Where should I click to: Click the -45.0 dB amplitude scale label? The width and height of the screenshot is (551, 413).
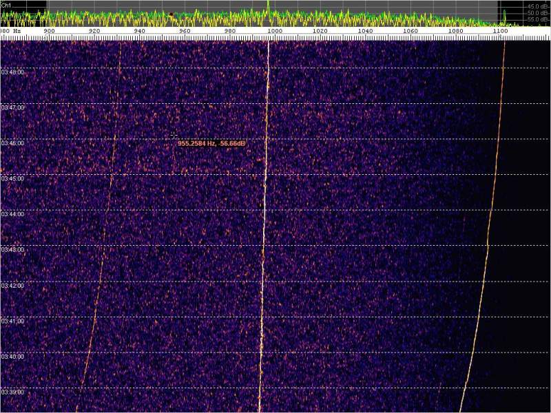click(537, 6)
